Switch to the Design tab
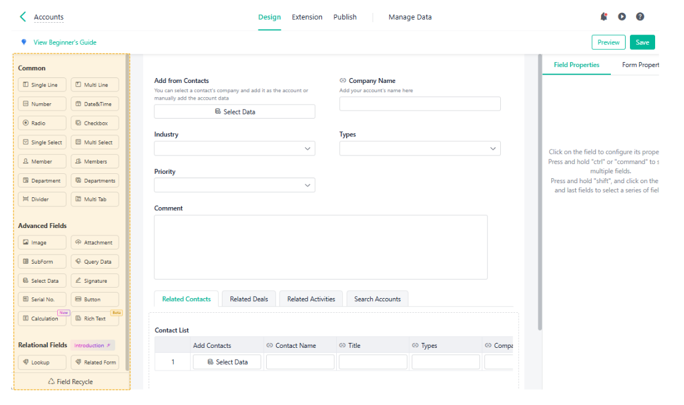This screenshot has height=405, width=684. [x=270, y=17]
